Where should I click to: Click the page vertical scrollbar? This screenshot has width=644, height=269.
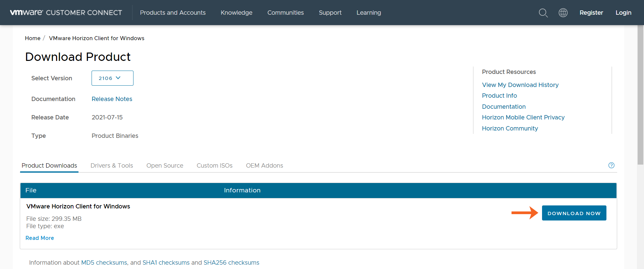[640, 100]
